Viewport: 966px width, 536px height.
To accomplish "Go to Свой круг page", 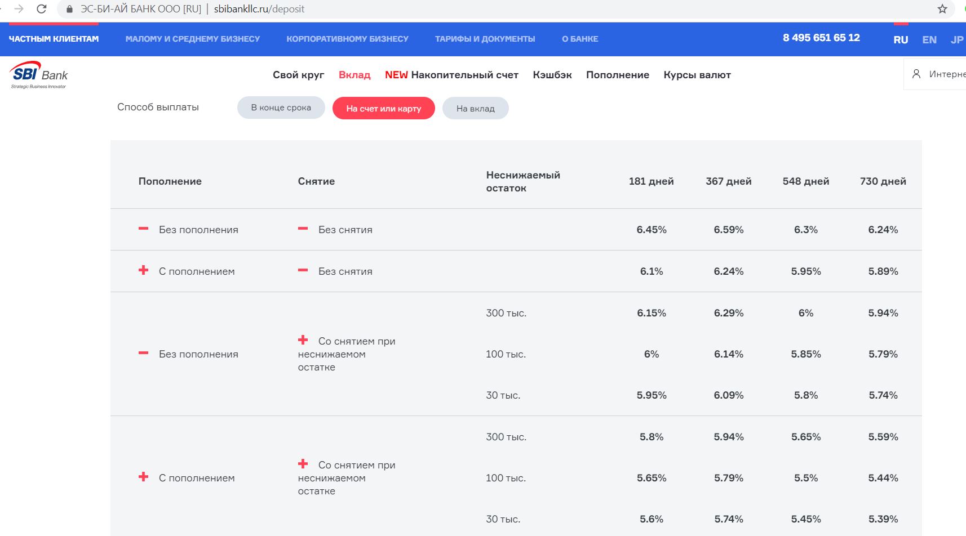I will tap(299, 75).
